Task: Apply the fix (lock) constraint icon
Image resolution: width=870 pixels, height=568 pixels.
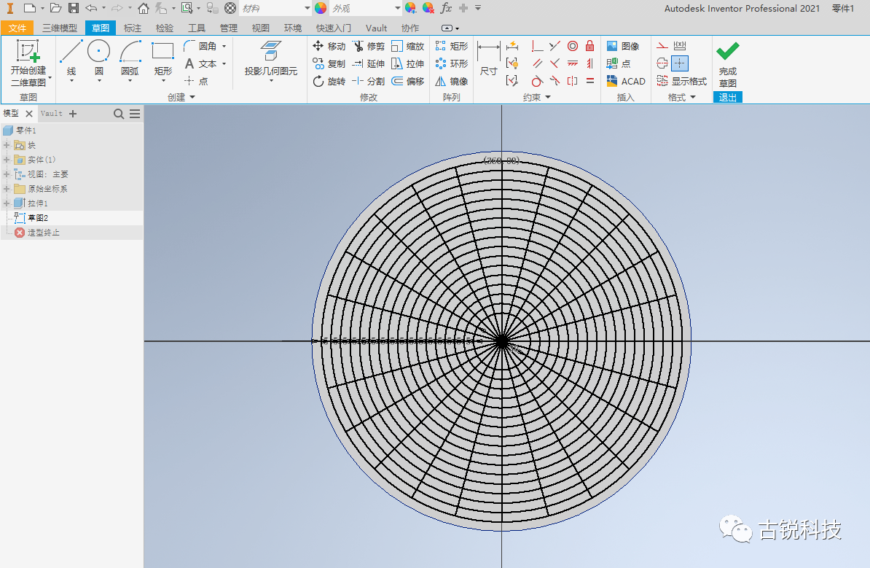Action: tap(589, 46)
